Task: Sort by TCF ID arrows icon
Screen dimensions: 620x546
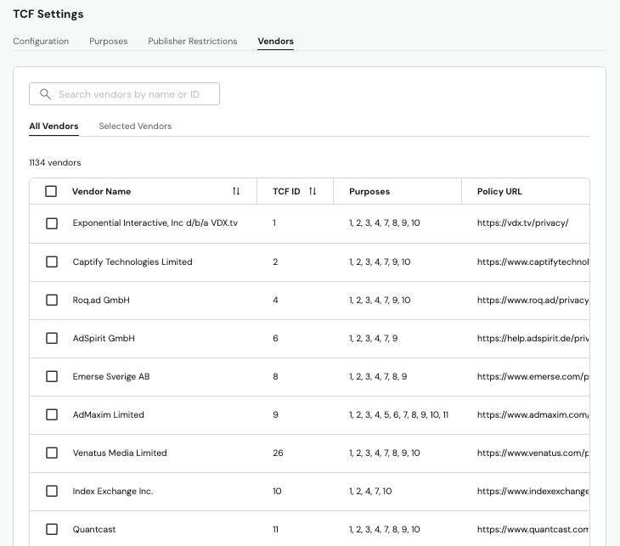Action: [313, 191]
